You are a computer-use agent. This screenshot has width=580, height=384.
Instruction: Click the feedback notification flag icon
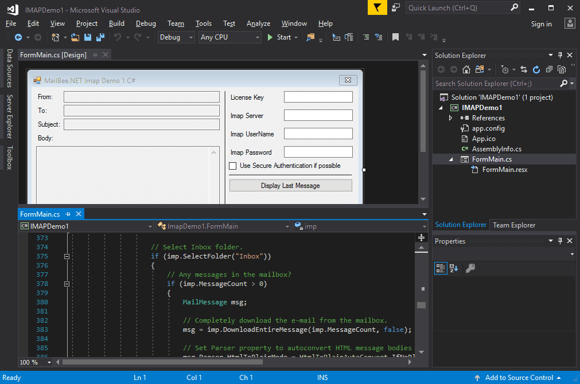pos(377,8)
